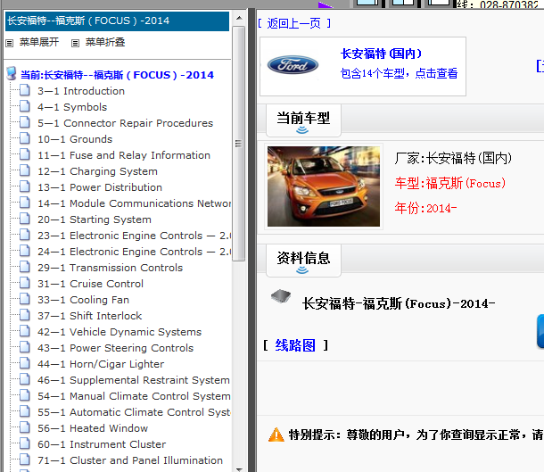Click the tree panel scroll-down arrow
544x472 pixels.
pyautogui.click(x=239, y=468)
